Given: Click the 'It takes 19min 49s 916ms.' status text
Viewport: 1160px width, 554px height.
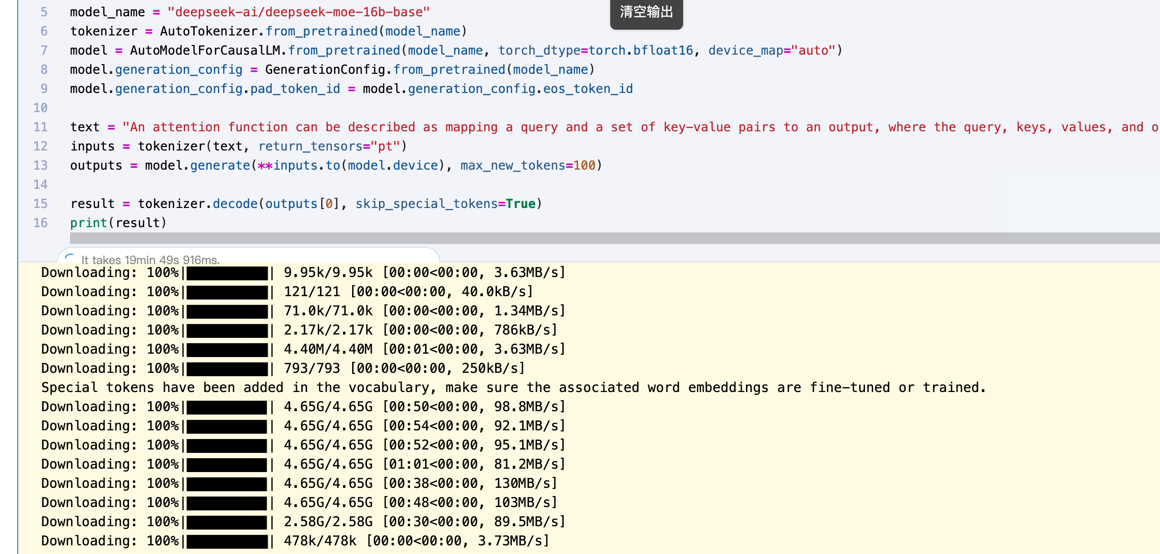Looking at the screenshot, I should (x=151, y=260).
